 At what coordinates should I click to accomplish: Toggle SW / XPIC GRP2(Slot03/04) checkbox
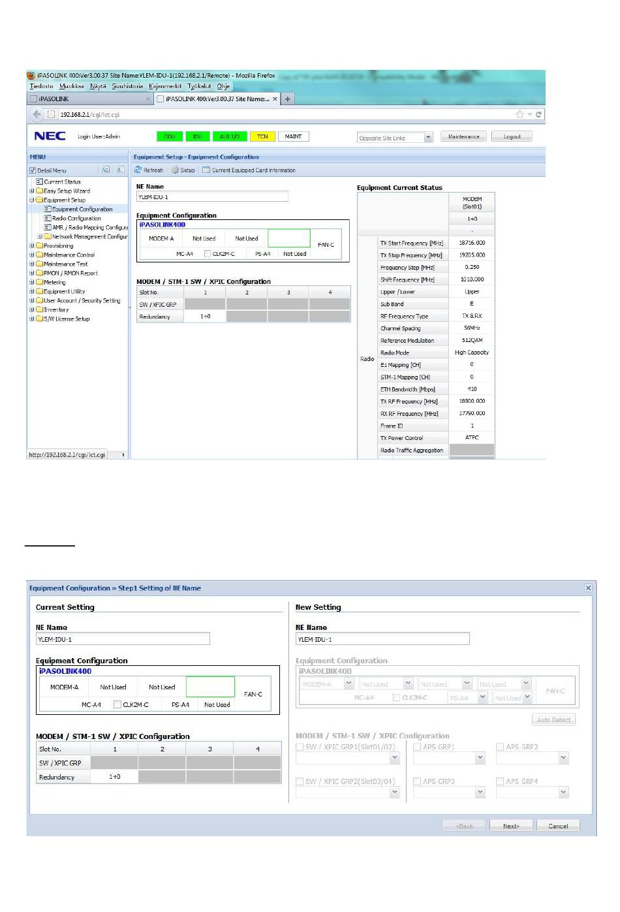click(300, 781)
